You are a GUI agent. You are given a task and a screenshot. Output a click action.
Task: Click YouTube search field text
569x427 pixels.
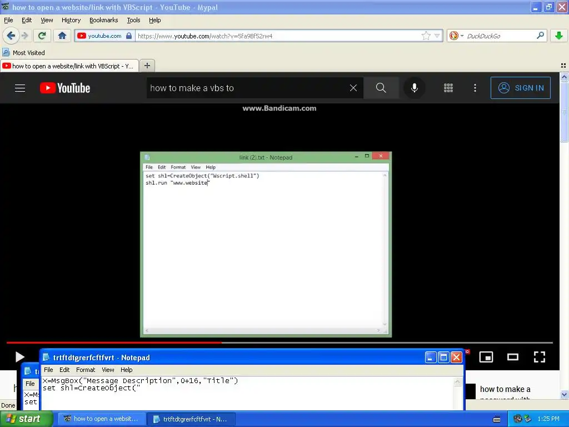click(x=192, y=88)
